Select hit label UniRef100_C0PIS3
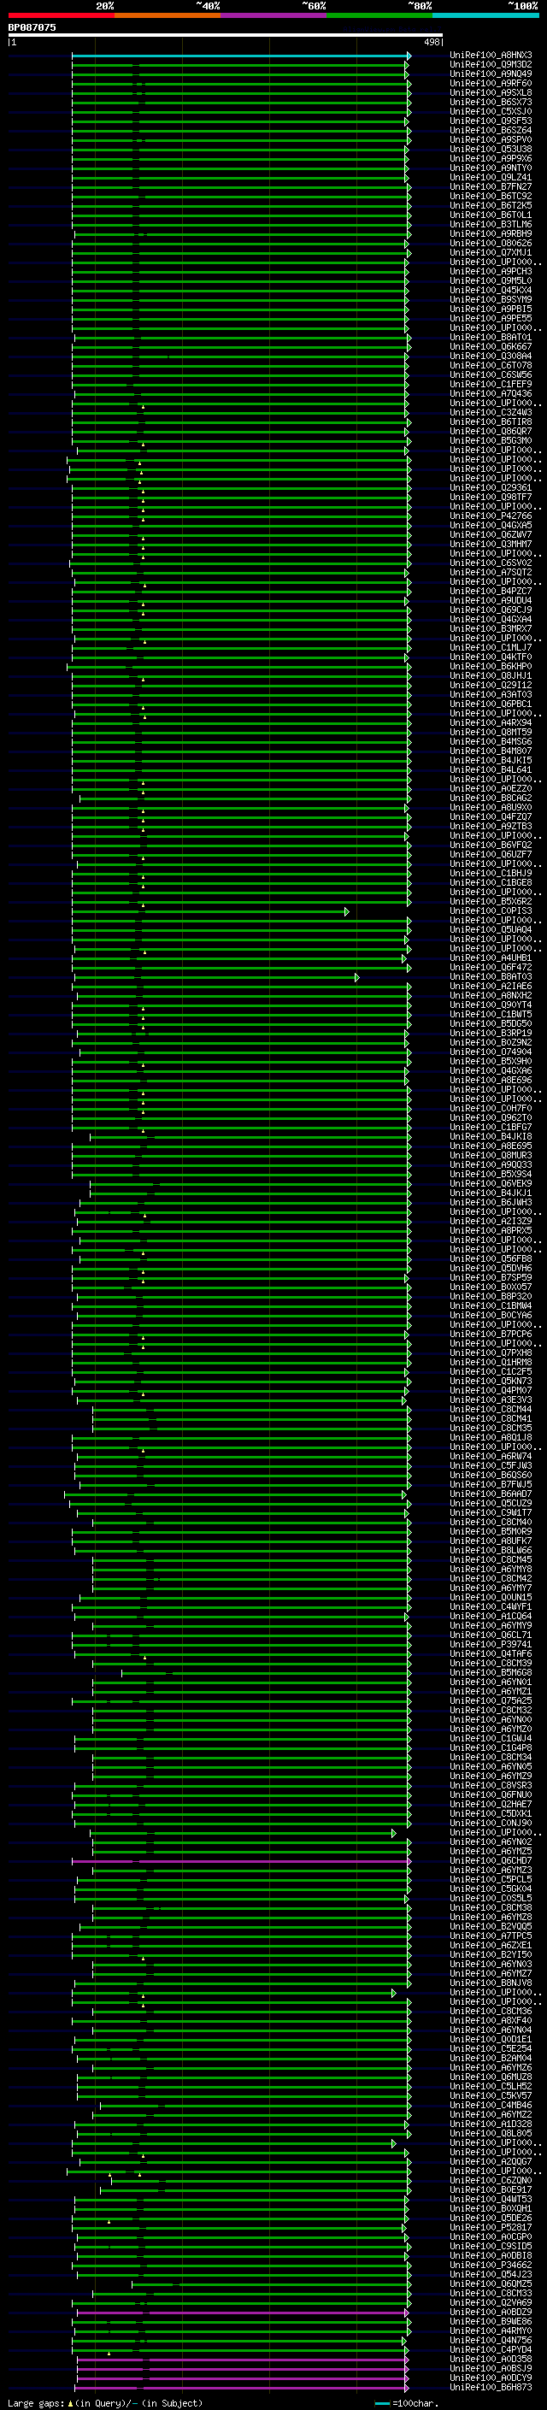 pyautogui.click(x=491, y=911)
